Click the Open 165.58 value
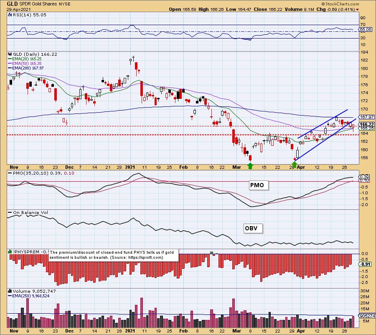This screenshot has width=376, height=335. 183,9
